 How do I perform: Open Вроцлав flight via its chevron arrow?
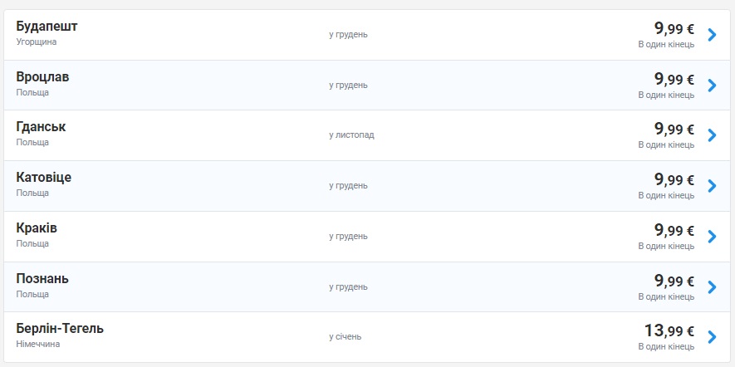pyautogui.click(x=712, y=85)
